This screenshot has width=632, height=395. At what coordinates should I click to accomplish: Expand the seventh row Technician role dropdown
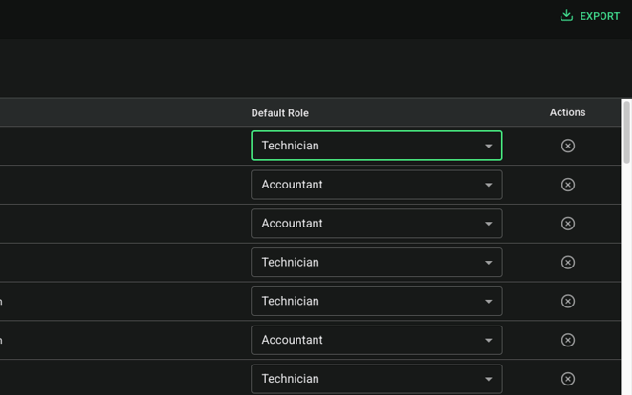click(x=377, y=379)
